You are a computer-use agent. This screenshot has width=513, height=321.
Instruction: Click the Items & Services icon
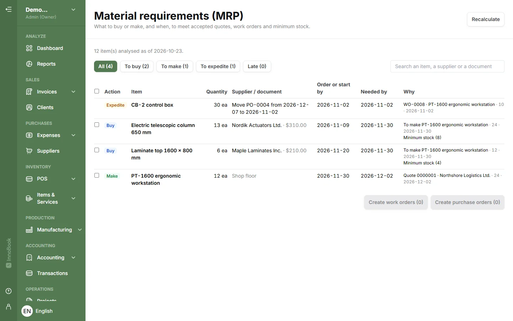[x=29, y=198]
